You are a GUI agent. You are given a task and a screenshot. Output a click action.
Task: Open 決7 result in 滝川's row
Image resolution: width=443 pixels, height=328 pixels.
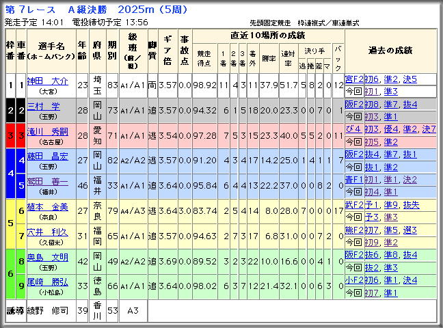click(429, 129)
